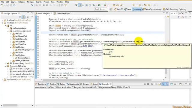
Task: Click the Run External Tools icon
Action: click(x=105, y=5)
